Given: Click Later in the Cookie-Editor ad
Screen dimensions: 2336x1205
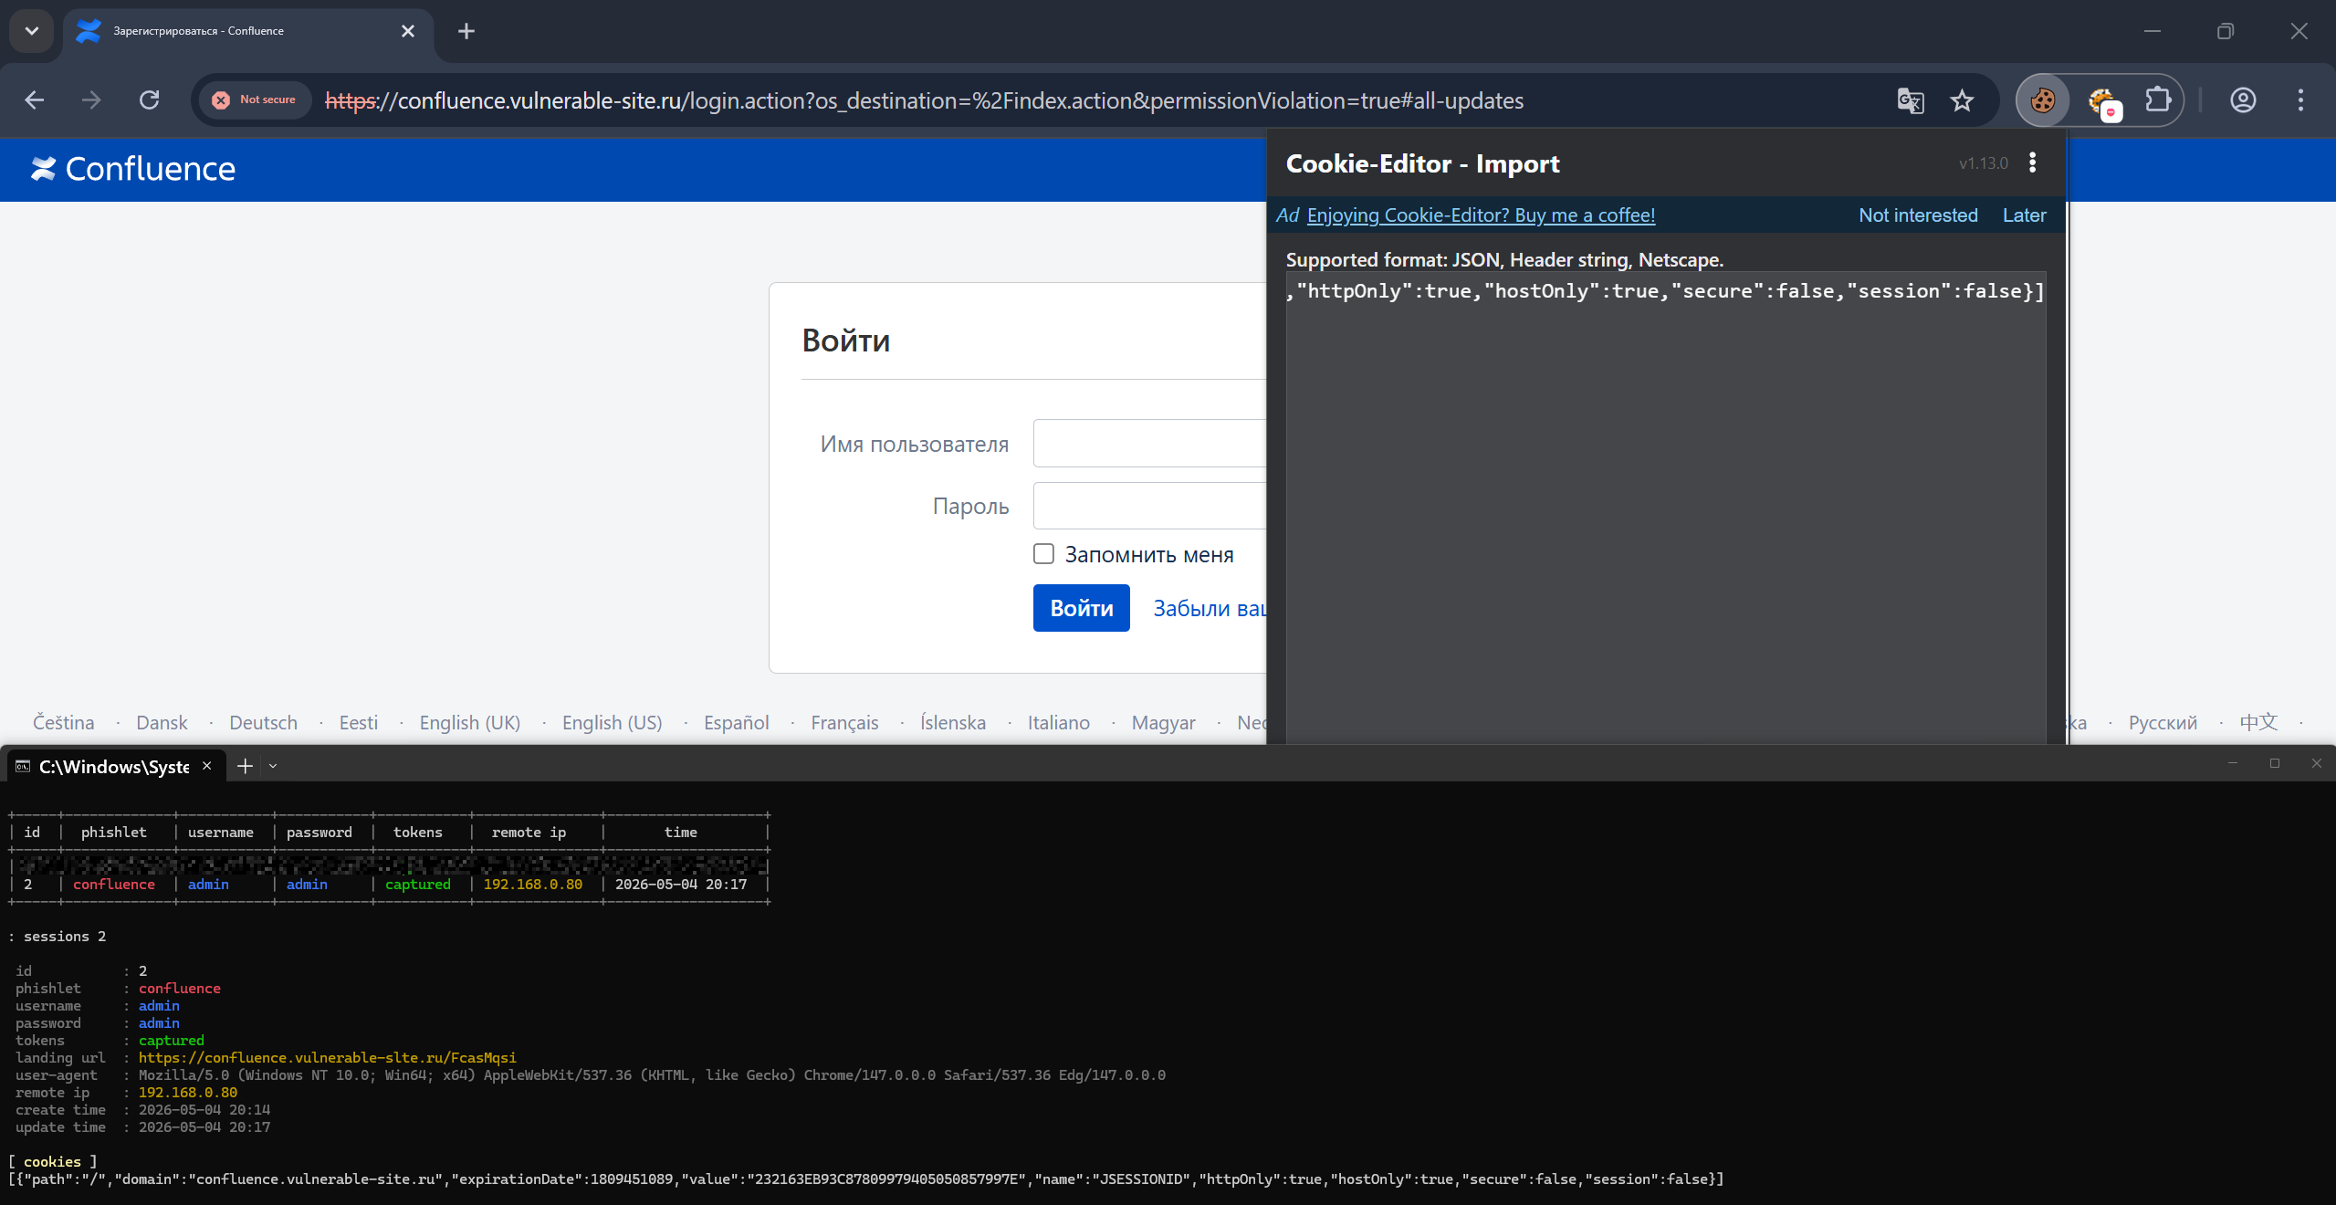Looking at the screenshot, I should pyautogui.click(x=2024, y=215).
